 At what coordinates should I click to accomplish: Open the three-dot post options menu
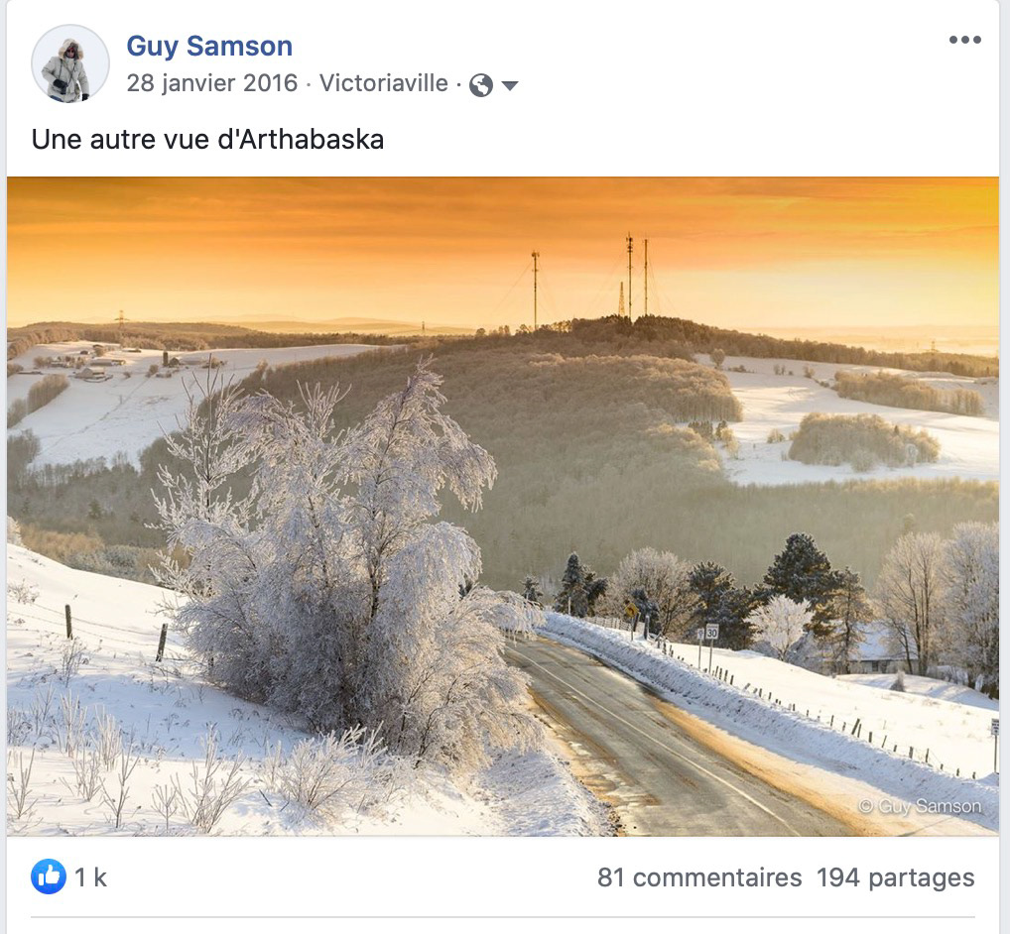[x=965, y=40]
